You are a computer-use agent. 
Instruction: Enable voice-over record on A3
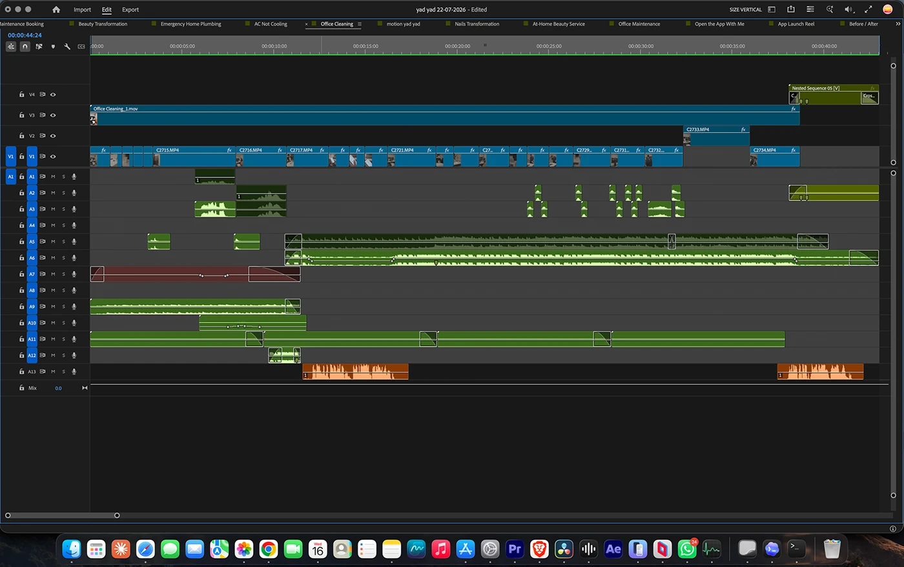coord(74,209)
